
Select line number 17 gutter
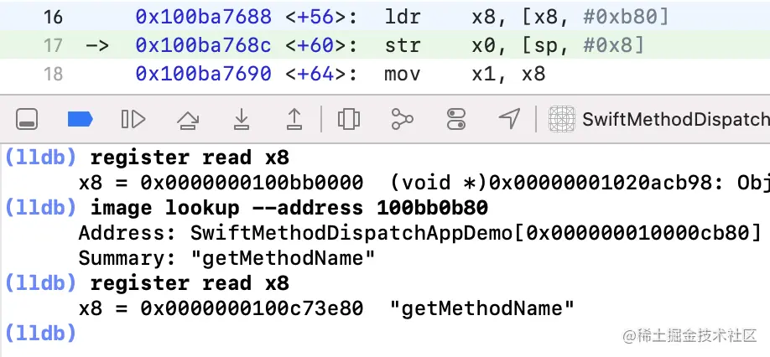point(53,45)
